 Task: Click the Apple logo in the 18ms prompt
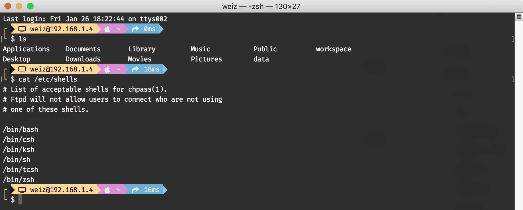[107, 69]
